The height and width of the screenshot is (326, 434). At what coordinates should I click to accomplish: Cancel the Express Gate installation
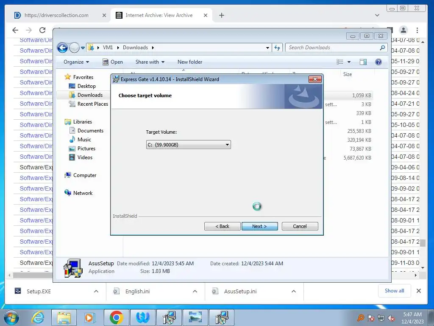point(300,226)
